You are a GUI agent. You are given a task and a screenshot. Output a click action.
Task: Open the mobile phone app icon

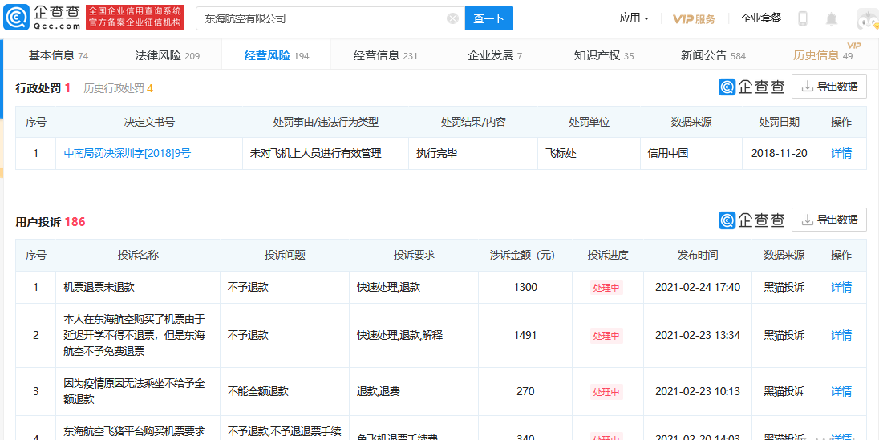point(803,18)
